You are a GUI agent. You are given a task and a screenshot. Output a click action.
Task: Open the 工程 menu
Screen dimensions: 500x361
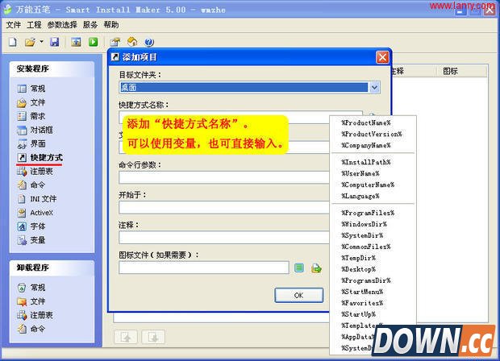[34, 25]
